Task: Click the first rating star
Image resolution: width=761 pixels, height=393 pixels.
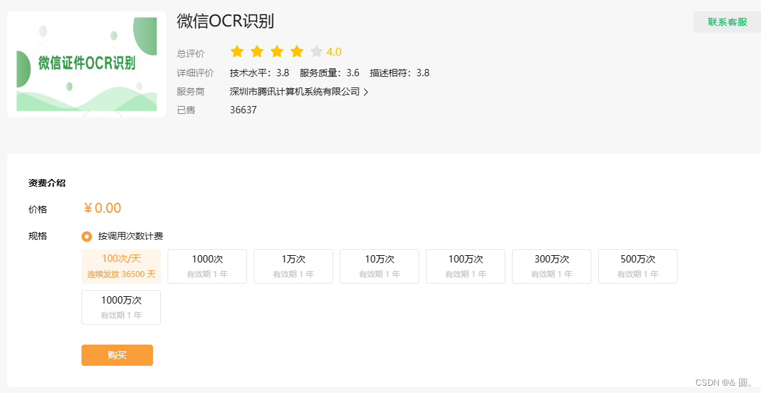Action: (237, 52)
